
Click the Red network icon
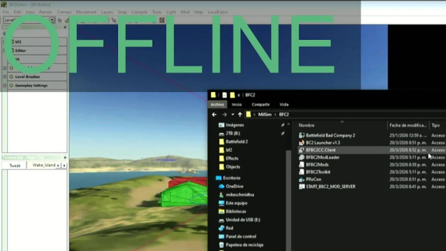pos(221,228)
